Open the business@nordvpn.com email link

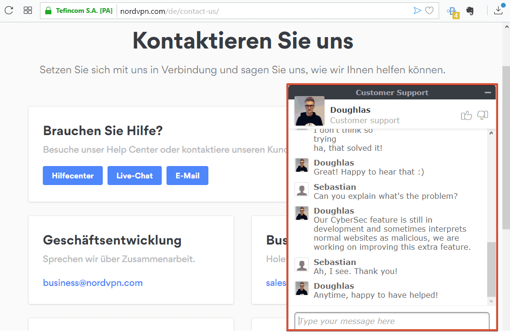click(x=93, y=283)
